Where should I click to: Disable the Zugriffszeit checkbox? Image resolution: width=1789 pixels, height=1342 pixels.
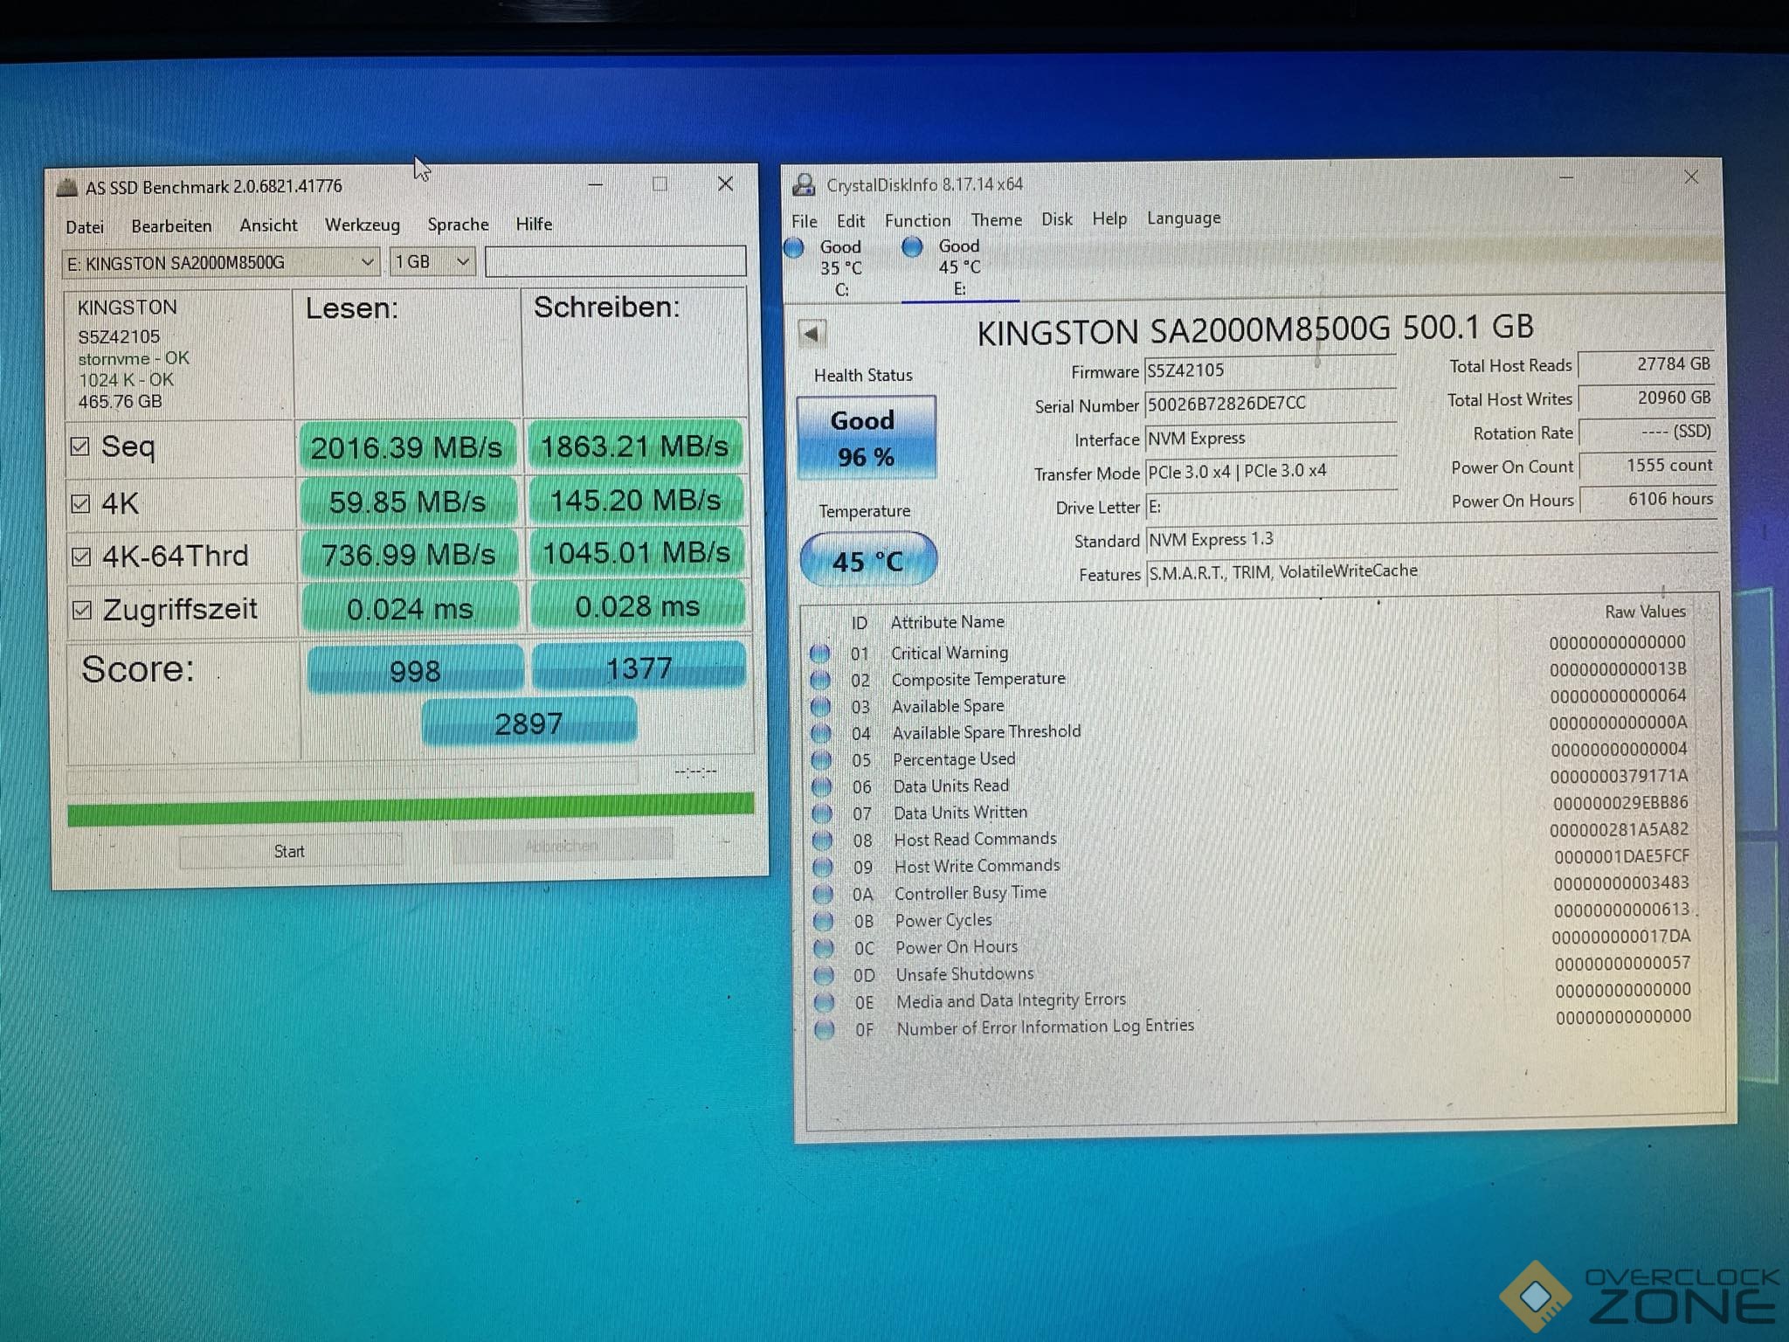(82, 610)
